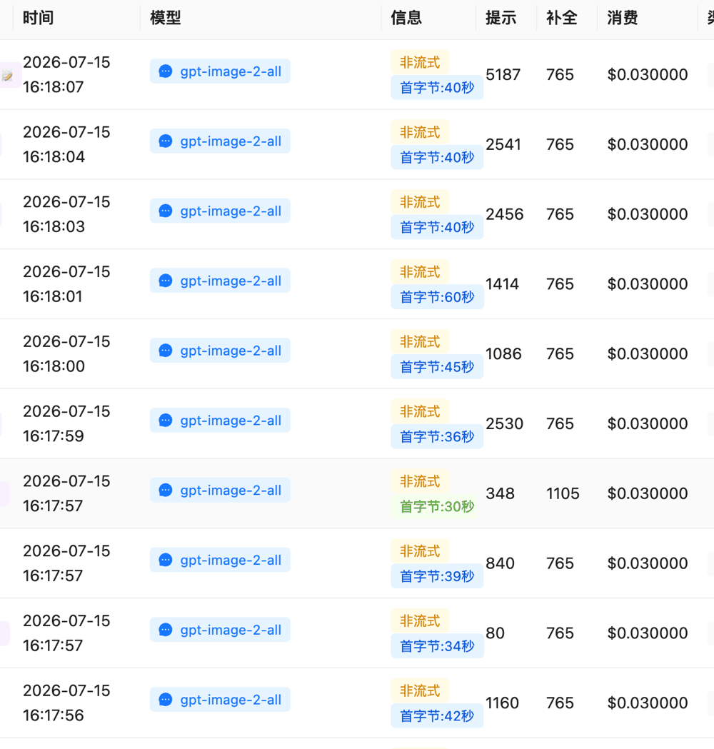Click the chat bubble icon in the row with 840 prompt tokens
The image size is (714, 749).
pos(165,560)
